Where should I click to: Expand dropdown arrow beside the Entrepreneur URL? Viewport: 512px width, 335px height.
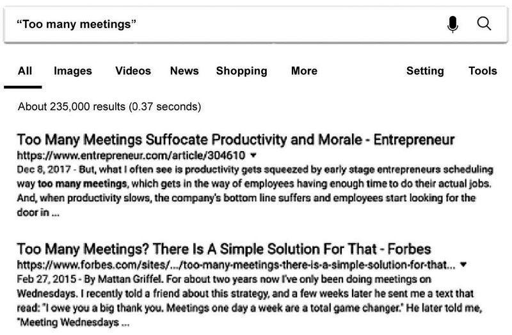[x=254, y=156]
